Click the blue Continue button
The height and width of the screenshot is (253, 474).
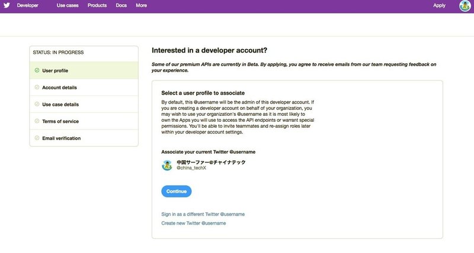point(176,191)
